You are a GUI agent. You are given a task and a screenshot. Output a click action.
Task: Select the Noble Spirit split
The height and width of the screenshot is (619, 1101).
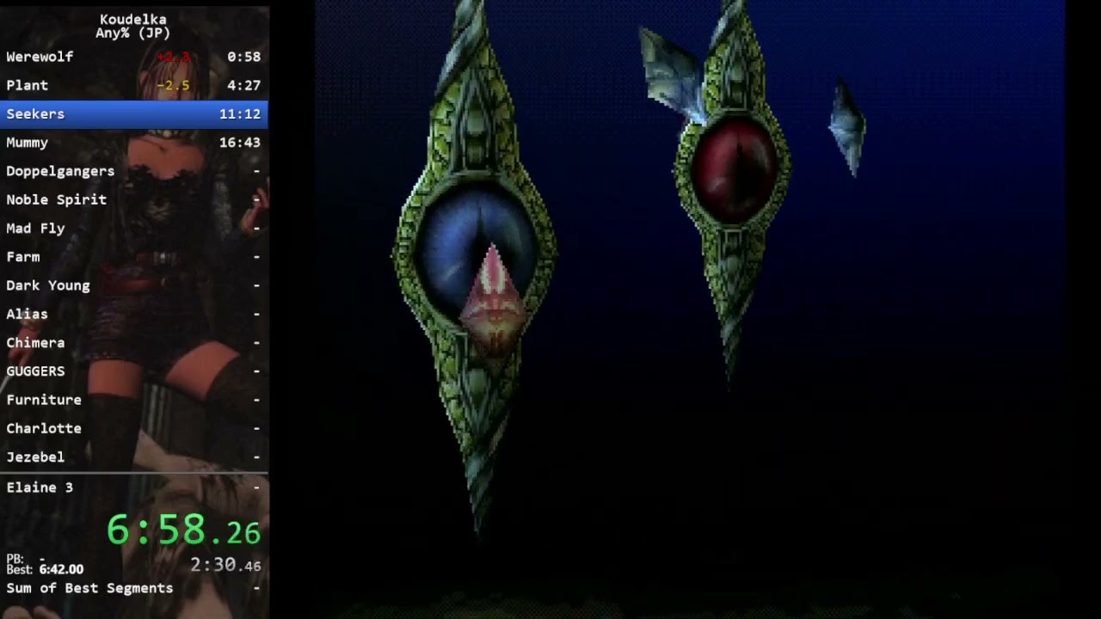[134, 199]
